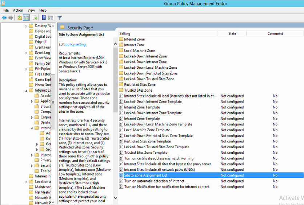Open the Help menu
The height and width of the screenshot is (205, 304).
click(43, 10)
